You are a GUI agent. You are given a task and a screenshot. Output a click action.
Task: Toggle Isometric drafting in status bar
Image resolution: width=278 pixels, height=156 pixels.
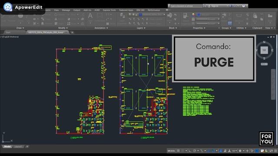click(202, 151)
